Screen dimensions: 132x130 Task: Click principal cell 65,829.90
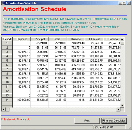coord(40,52)
